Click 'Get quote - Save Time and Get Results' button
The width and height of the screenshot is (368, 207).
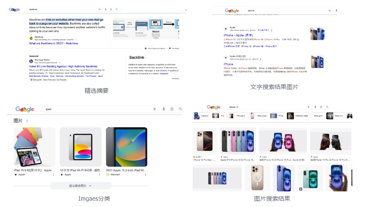pos(48,80)
